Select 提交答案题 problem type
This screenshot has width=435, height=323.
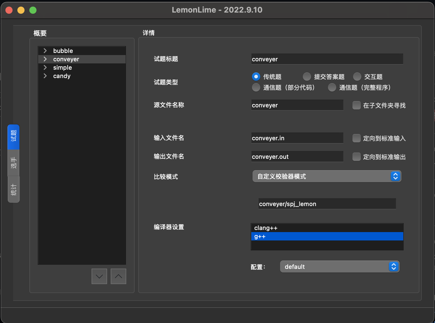pos(307,77)
